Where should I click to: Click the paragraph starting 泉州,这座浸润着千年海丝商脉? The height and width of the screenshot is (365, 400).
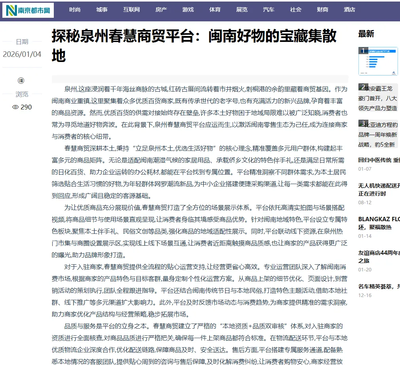click(200, 113)
